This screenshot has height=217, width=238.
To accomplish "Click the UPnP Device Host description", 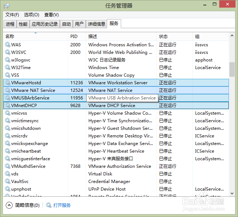I will pyautogui.click(x=107, y=189).
